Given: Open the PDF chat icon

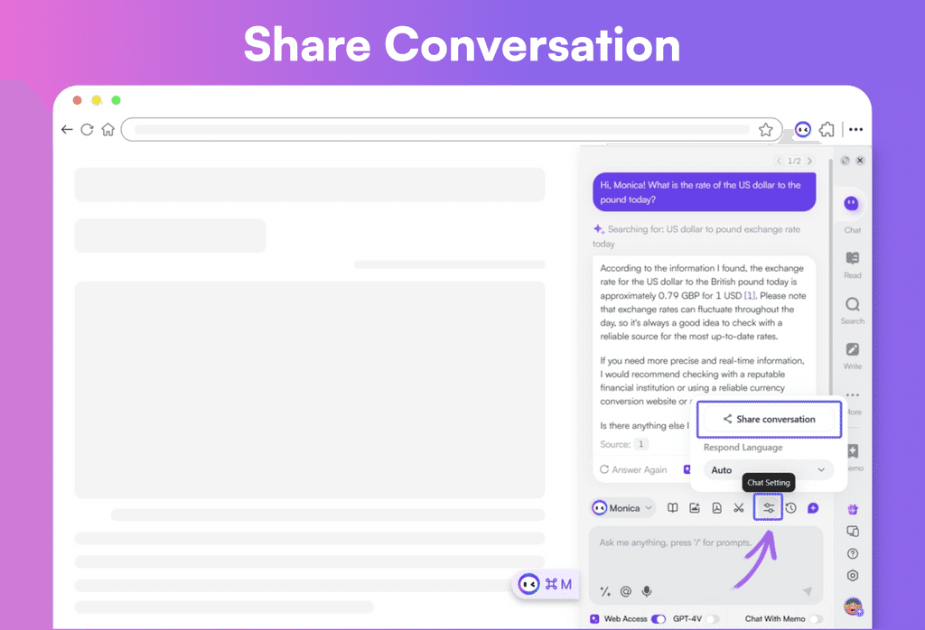Looking at the screenshot, I should 716,508.
